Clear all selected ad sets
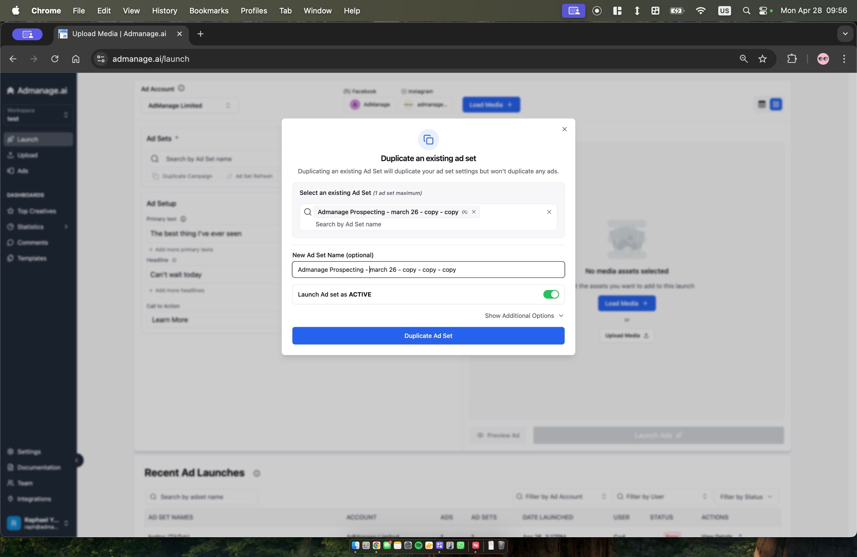 (549, 212)
